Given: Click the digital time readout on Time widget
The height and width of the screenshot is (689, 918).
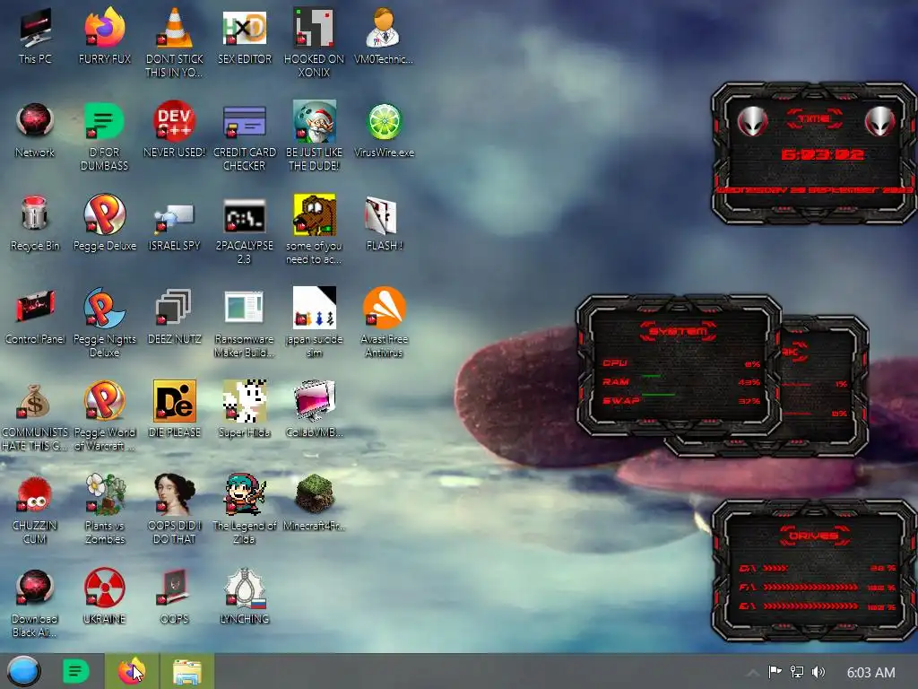Looking at the screenshot, I should pos(822,154).
